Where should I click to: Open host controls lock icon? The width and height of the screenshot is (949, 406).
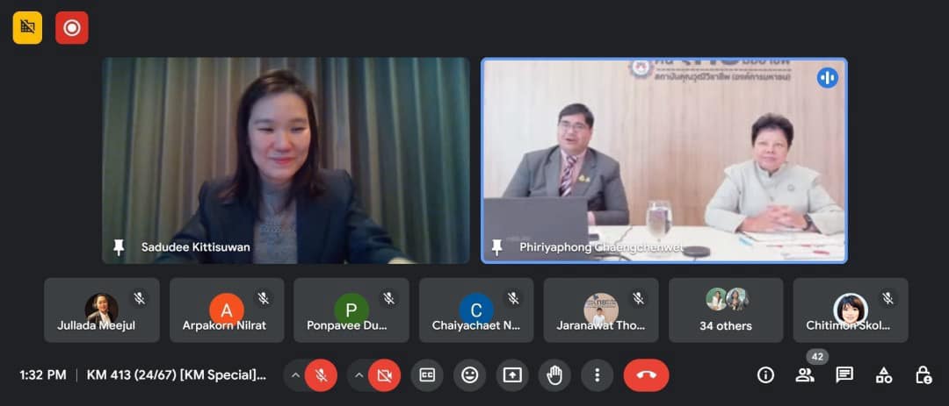923,375
